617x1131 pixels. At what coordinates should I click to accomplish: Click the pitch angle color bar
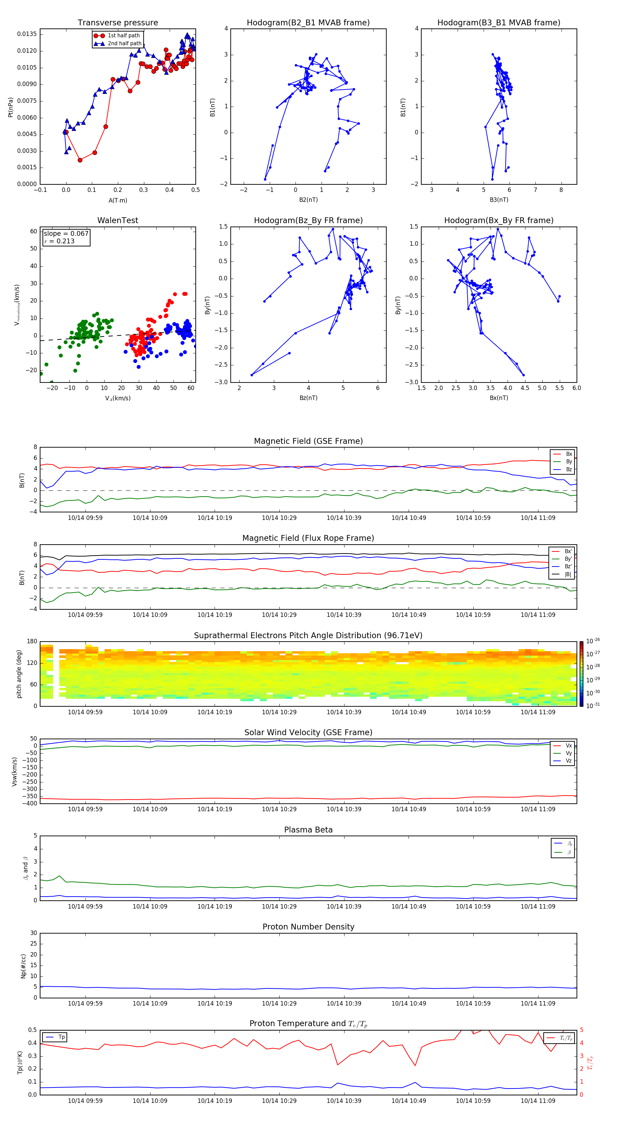581,674
